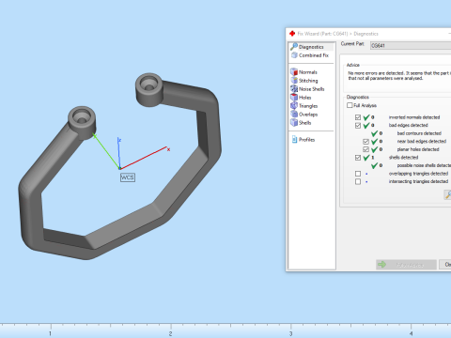The height and width of the screenshot is (338, 451).
Task: Select the Holes fix step
Action: [301, 98]
